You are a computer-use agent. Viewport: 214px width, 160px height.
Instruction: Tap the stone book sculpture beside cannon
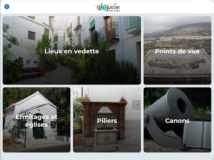[x=197, y=134]
